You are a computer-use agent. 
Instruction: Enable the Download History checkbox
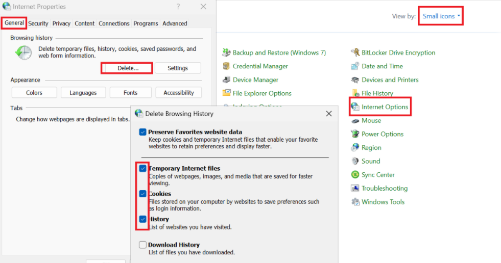coord(142,245)
